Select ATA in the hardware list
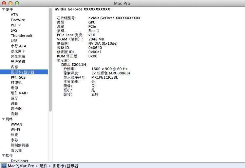 click(x=14, y=15)
